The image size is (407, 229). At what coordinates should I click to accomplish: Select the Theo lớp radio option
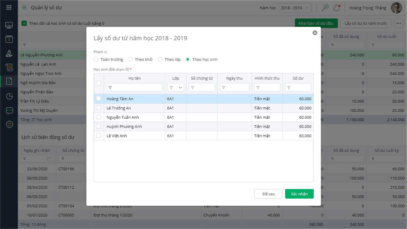tap(160, 59)
